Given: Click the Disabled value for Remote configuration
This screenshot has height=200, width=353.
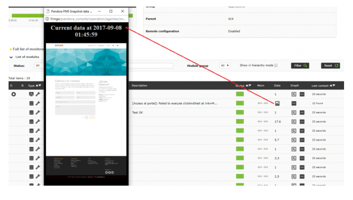Looking at the screenshot, I should (x=234, y=31).
